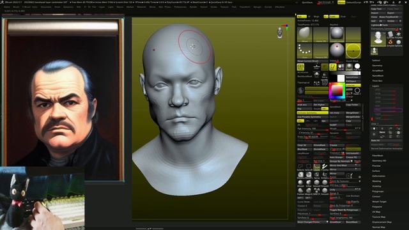Screen dimensions: 409x230
Task: Choose the Morph brush icon
Action: point(300,183)
